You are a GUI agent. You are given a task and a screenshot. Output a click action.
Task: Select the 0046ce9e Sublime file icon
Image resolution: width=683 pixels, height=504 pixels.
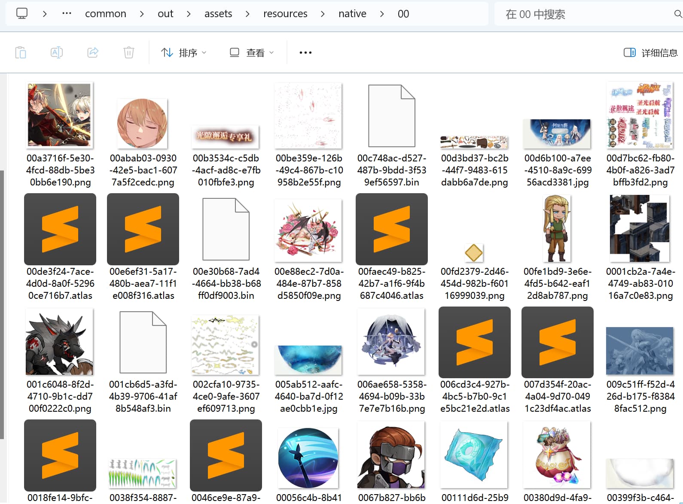pyautogui.click(x=226, y=455)
